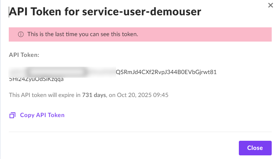Dismiss the dialog with the X icon

coord(269,5)
